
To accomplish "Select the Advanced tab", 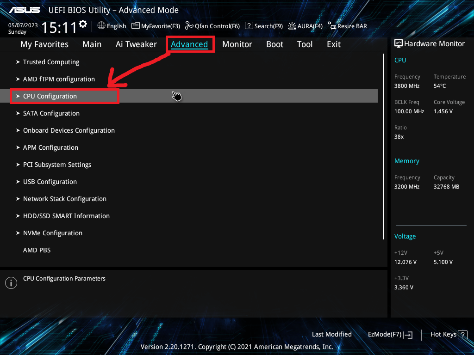I will (189, 44).
